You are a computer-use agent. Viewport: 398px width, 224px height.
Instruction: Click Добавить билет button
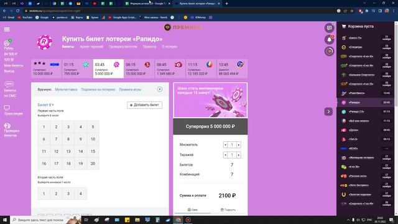click(x=145, y=105)
